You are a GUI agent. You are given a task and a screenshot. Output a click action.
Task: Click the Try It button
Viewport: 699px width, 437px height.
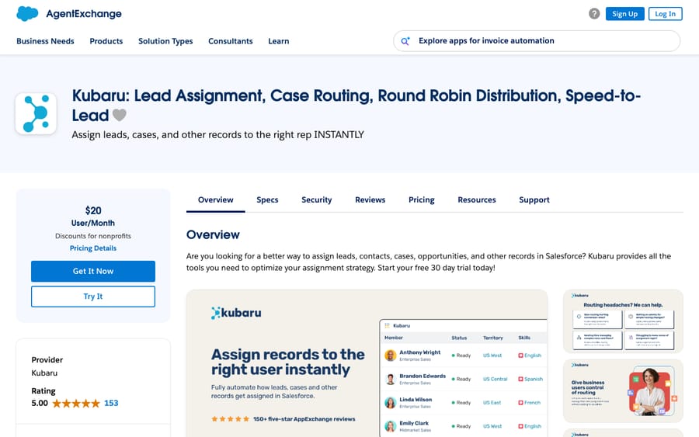coord(93,297)
